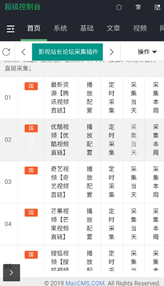The height and width of the screenshot is (286, 164).
Task: Open the MacCMS.COM footer link
Action: pos(85,283)
